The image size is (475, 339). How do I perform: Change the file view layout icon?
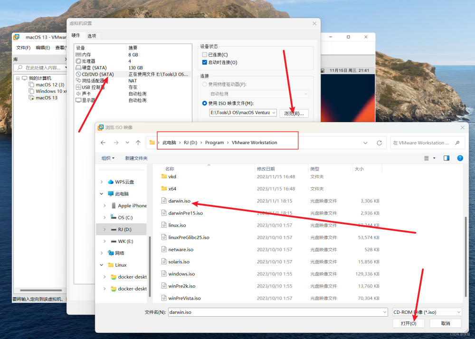426,158
